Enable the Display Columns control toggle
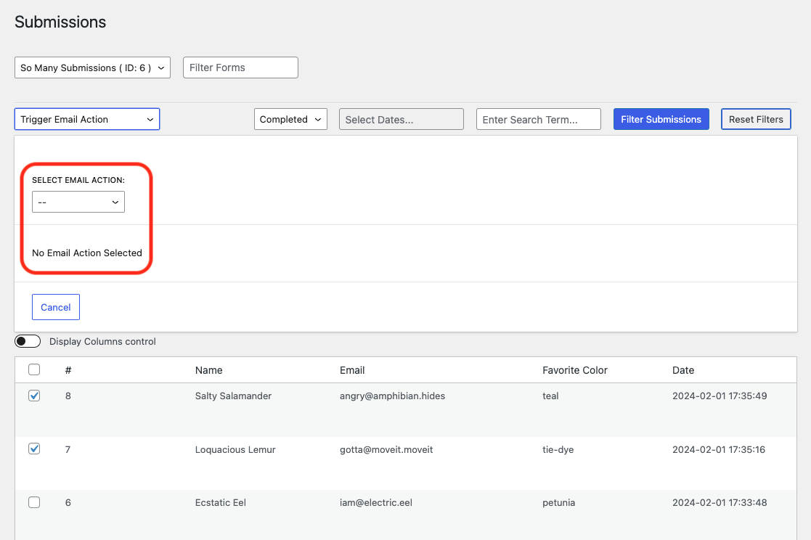Viewport: 811px width, 540px height. (27, 340)
